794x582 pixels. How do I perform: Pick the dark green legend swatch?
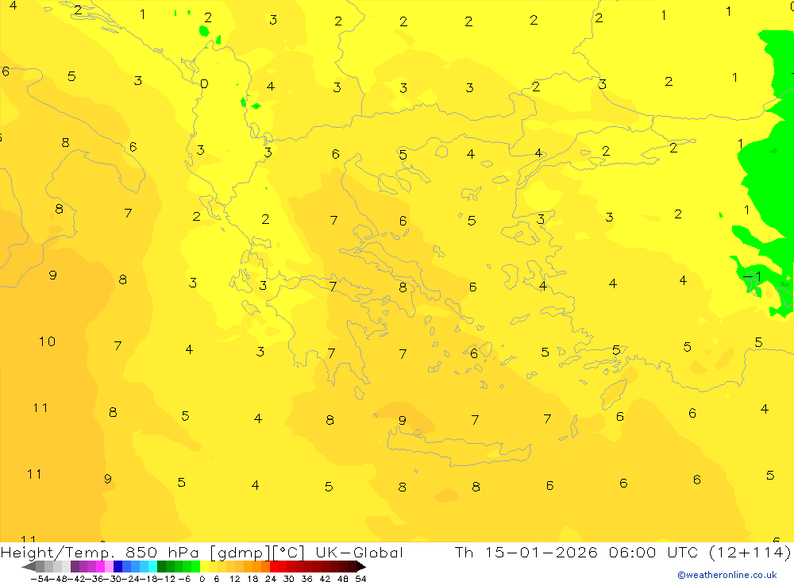pyautogui.click(x=161, y=567)
